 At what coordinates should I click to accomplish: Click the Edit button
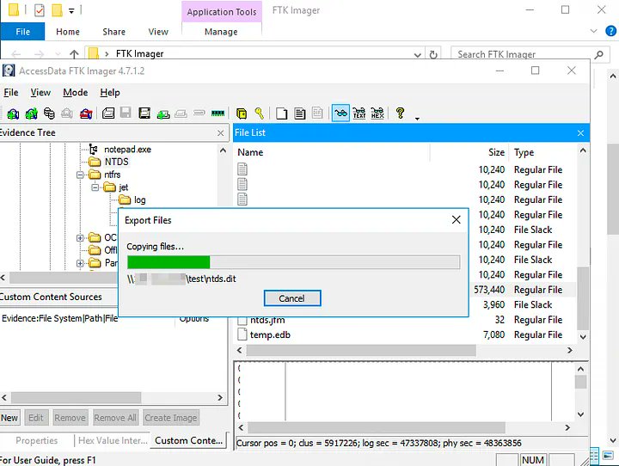point(36,418)
